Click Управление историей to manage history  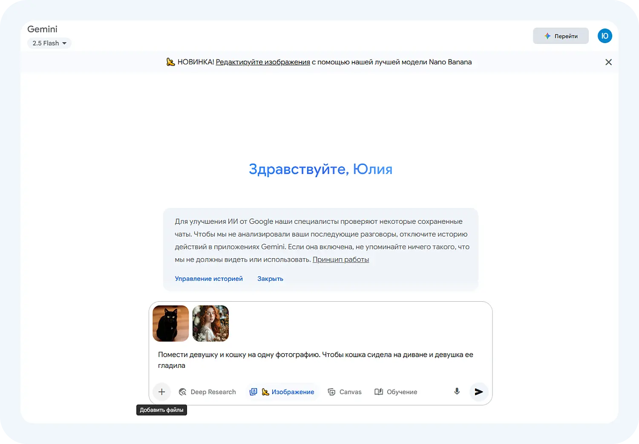pyautogui.click(x=209, y=278)
